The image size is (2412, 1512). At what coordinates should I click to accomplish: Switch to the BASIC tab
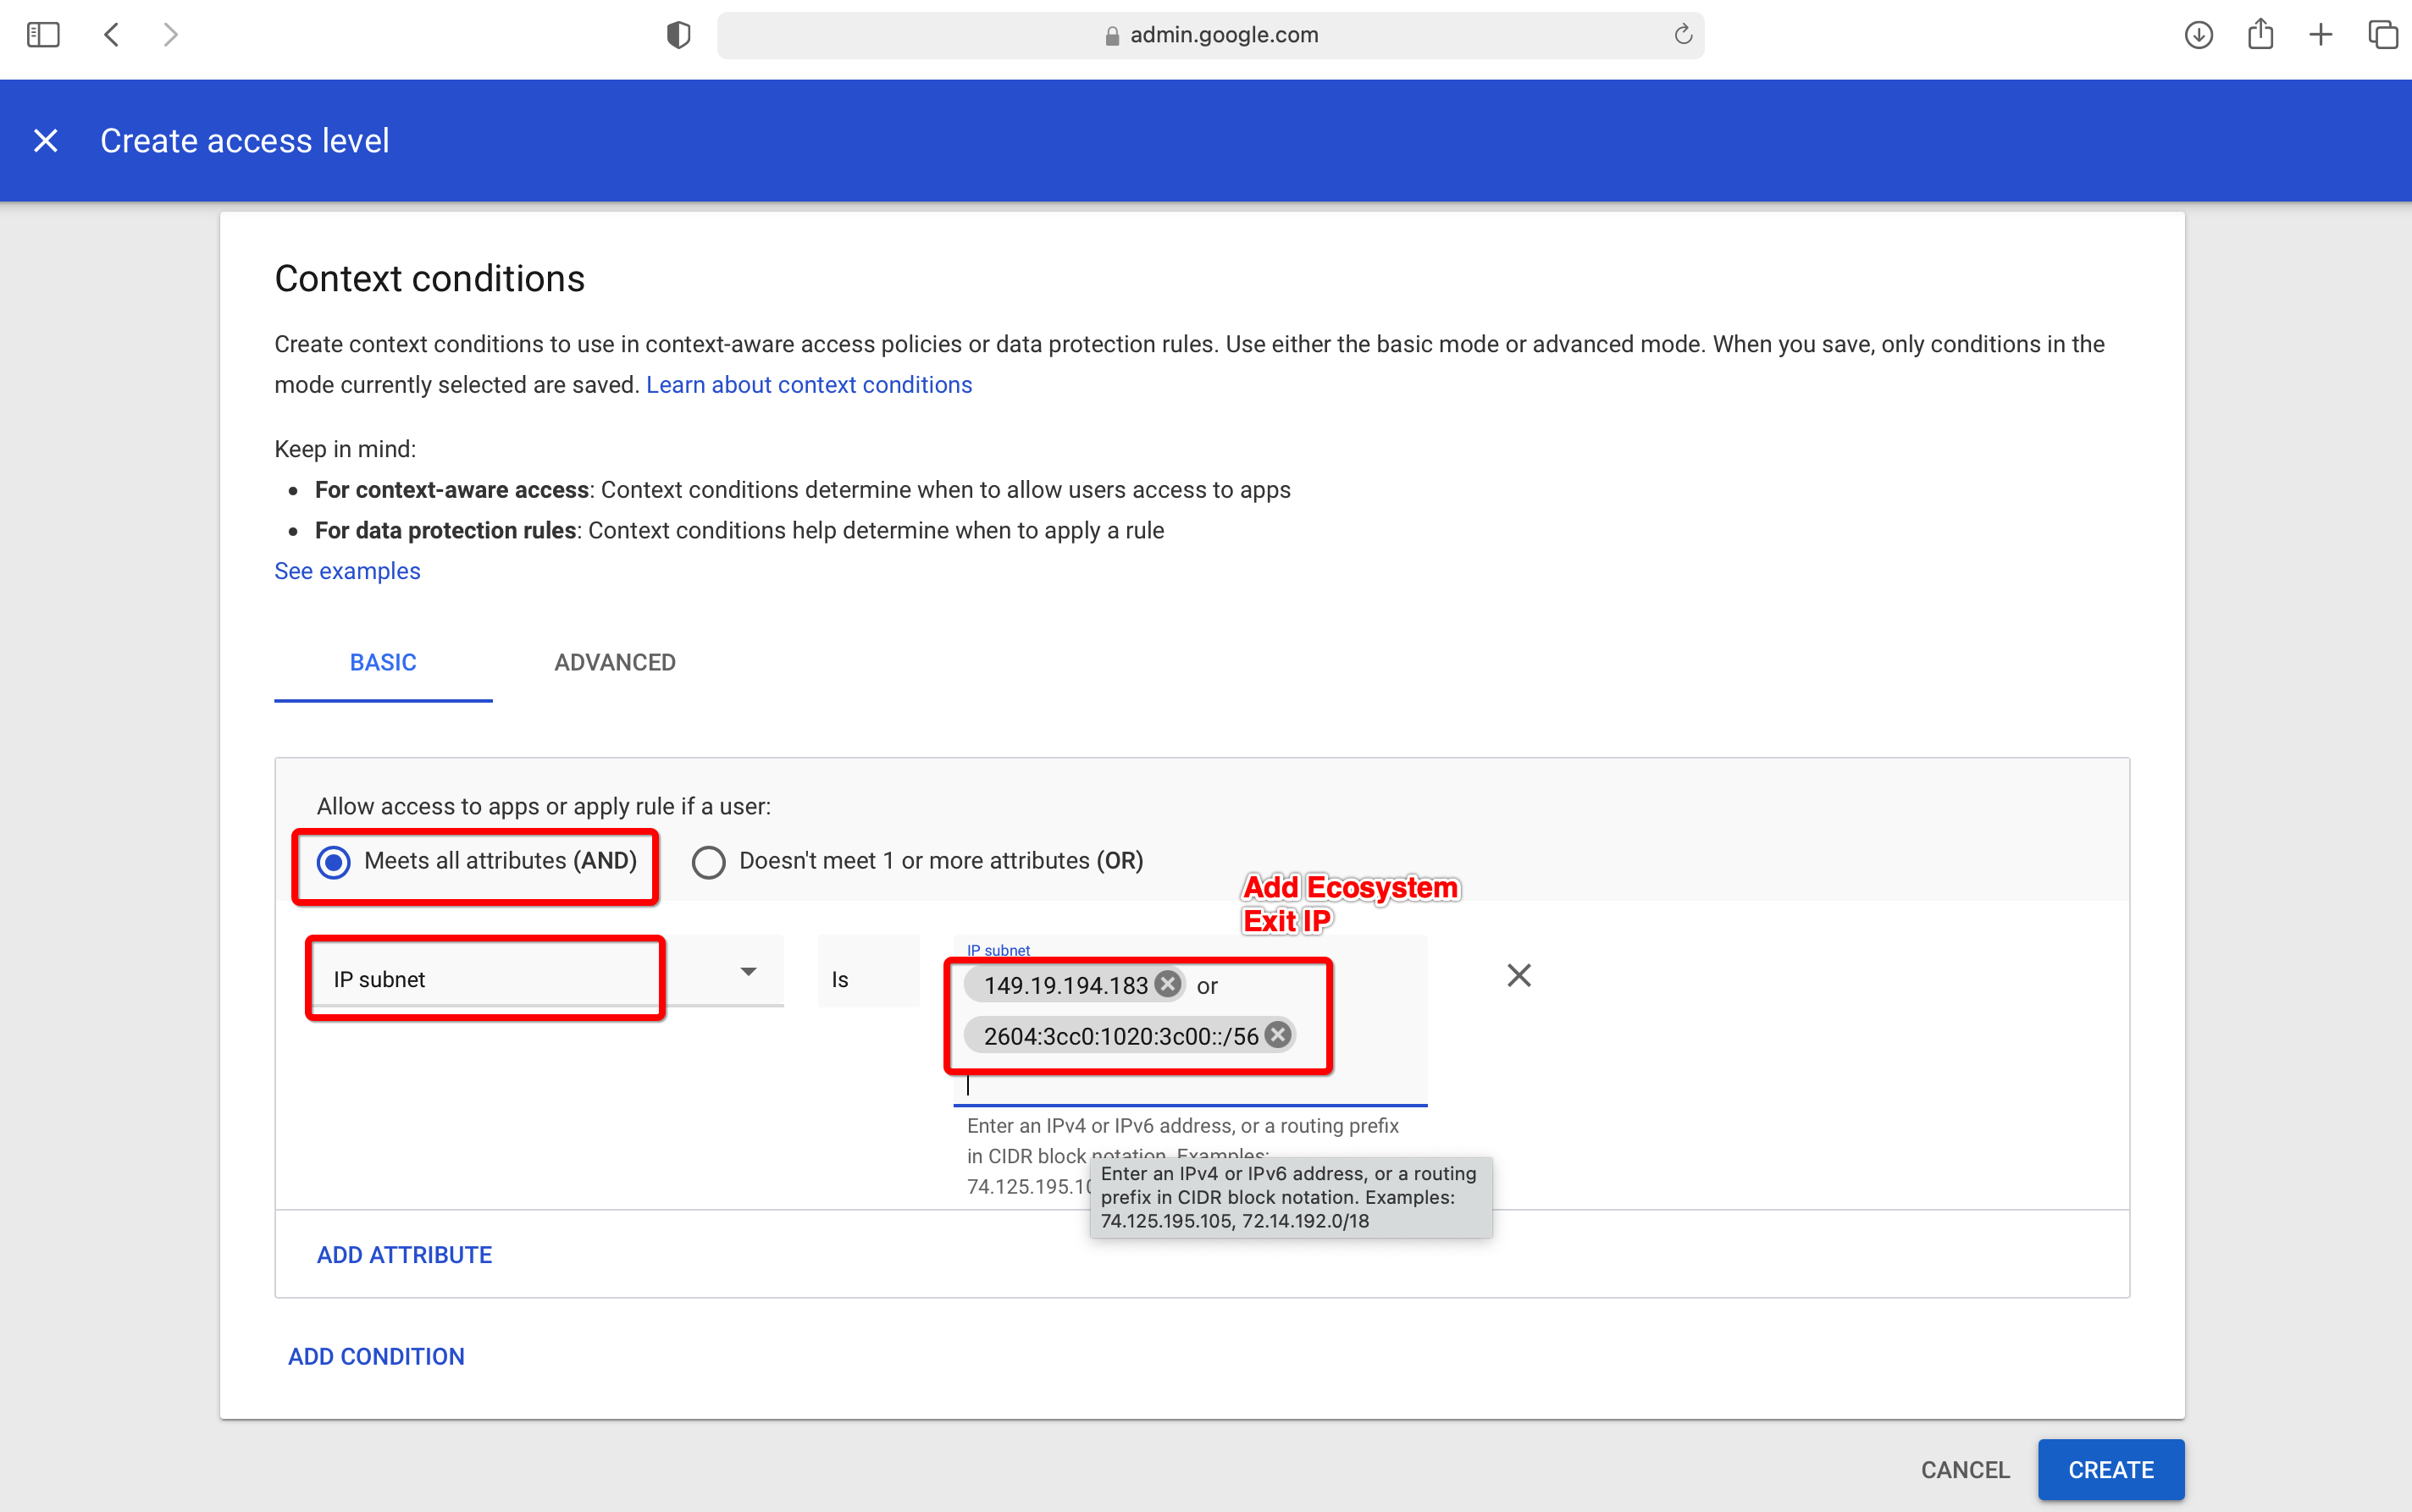point(383,663)
